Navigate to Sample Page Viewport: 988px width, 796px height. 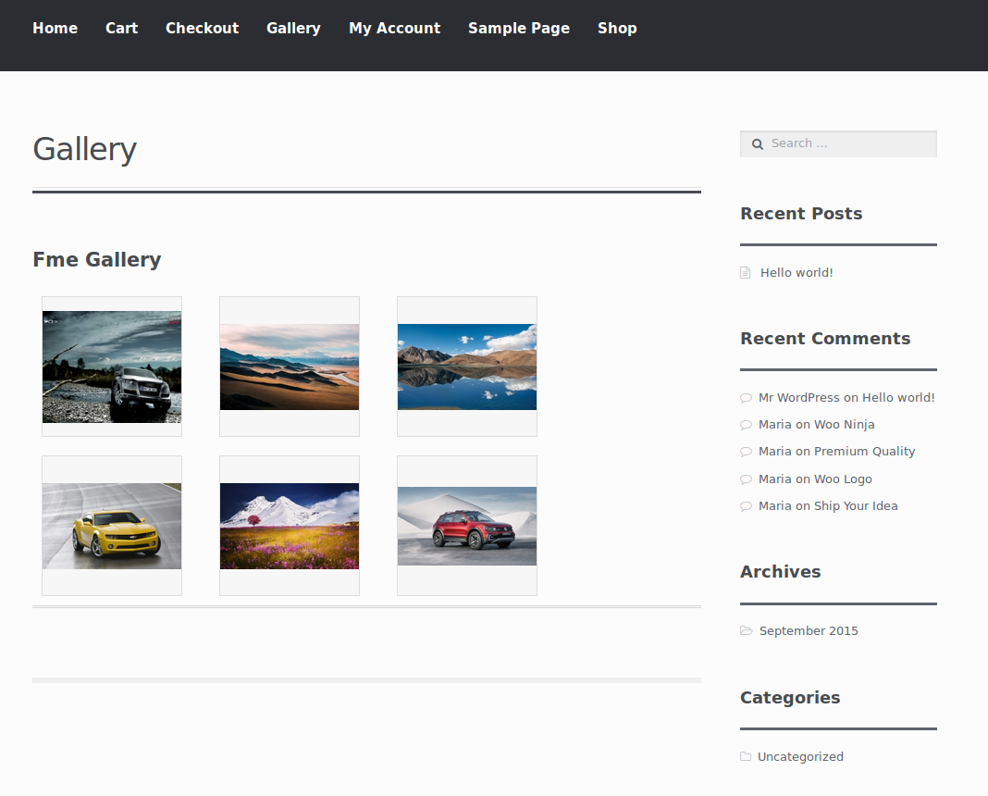519,29
